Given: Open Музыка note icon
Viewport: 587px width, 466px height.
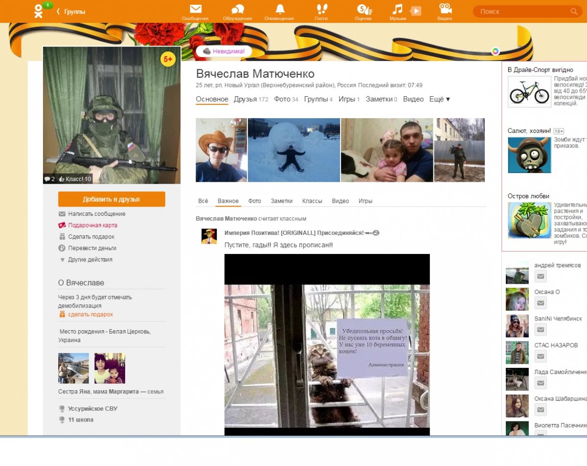Looking at the screenshot, I should [x=398, y=9].
